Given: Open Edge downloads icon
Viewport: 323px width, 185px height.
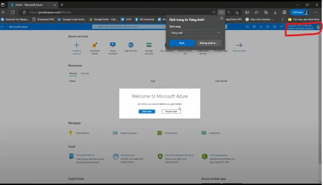Looking at the screenshot, I should click(x=275, y=12).
